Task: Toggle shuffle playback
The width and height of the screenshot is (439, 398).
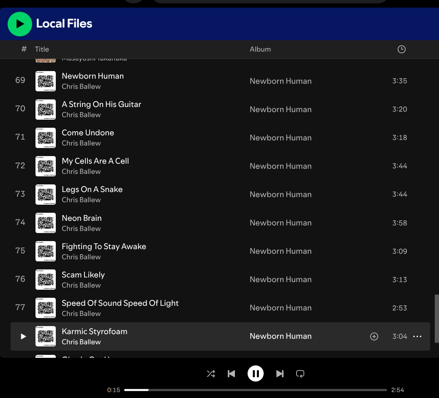Action: tap(211, 373)
